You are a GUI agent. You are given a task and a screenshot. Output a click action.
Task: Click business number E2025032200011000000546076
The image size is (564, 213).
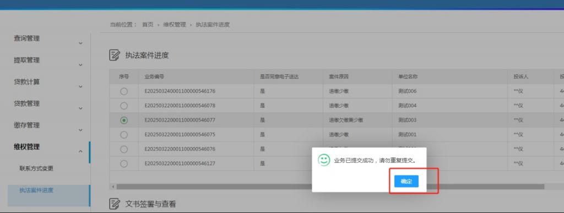point(180,149)
